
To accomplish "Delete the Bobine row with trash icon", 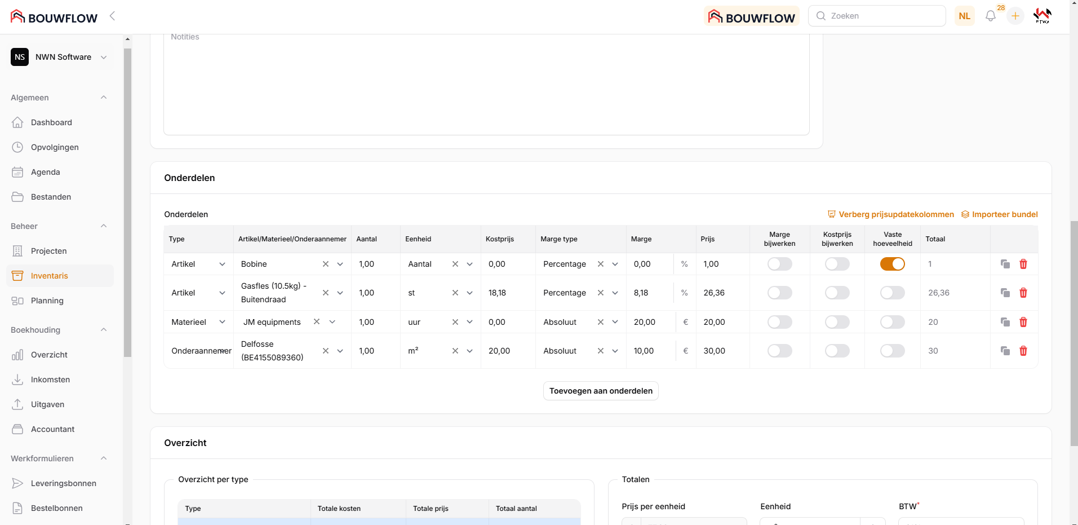I will point(1023,264).
